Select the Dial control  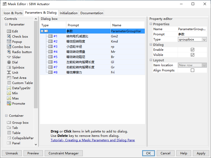[15, 62]
